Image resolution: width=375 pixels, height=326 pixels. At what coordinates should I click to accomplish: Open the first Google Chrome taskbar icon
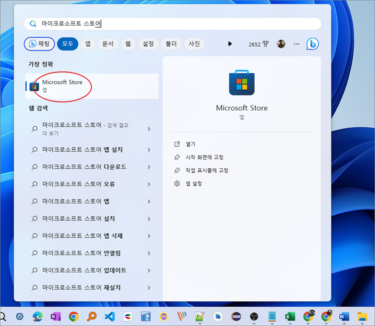pyautogui.click(x=73, y=316)
